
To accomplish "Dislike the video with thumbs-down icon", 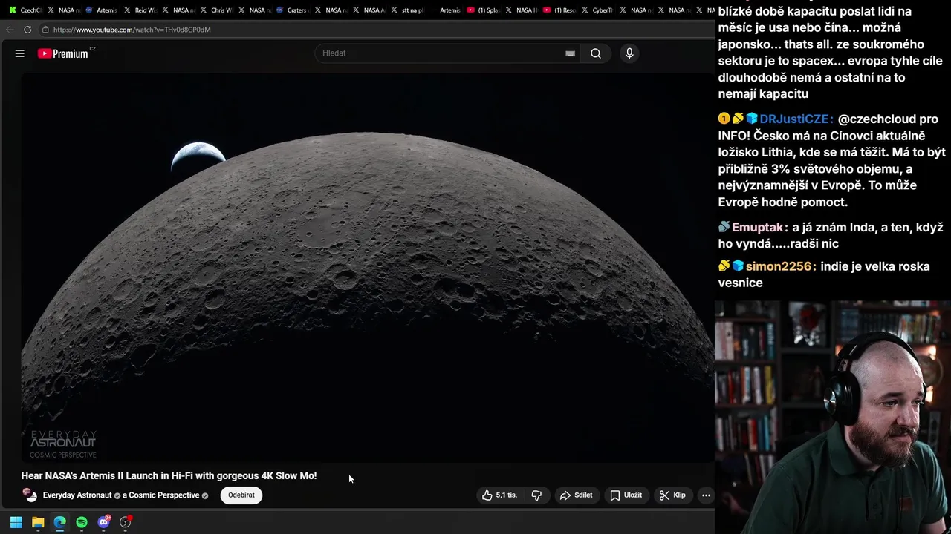I will (x=536, y=495).
